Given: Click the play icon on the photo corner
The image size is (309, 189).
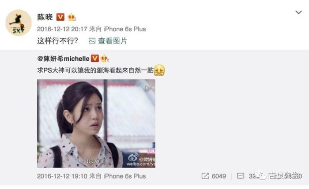Looking at the screenshot, I should click(x=147, y=89).
